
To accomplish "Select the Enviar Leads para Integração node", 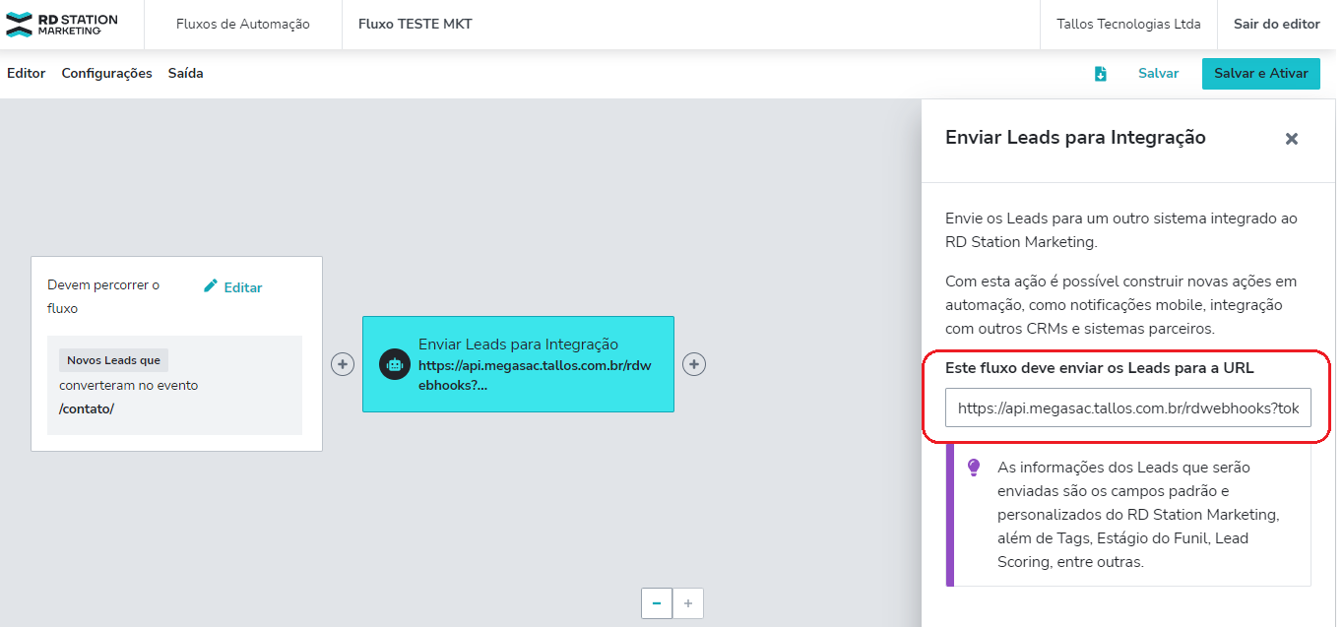I will [518, 364].
